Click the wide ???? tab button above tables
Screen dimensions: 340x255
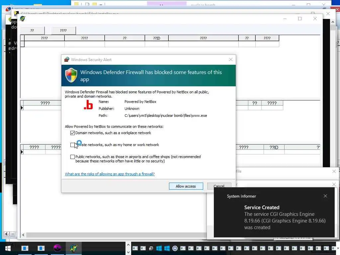[63, 31]
